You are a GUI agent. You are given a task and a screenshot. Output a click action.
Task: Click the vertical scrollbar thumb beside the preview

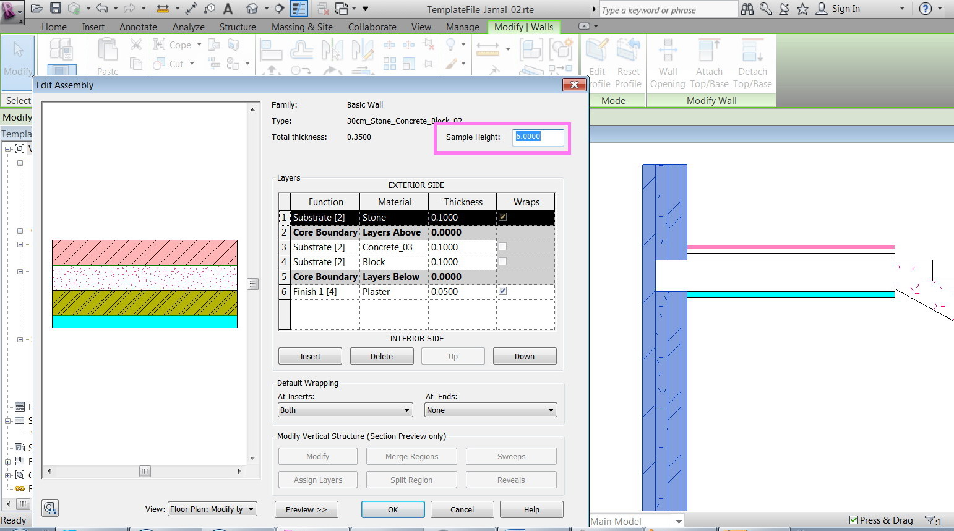click(x=252, y=284)
